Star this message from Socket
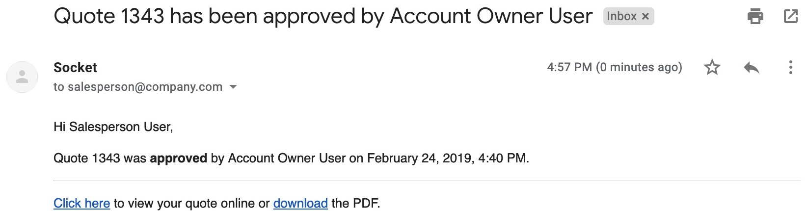The width and height of the screenshot is (807, 211). [712, 67]
